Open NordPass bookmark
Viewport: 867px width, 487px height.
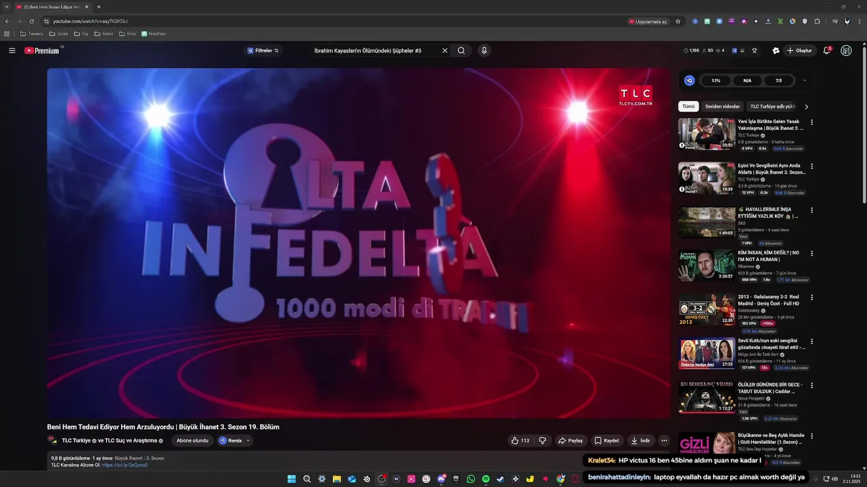153,34
